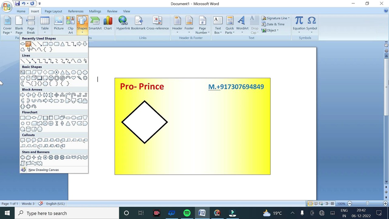This screenshot has width=389, height=219.
Task: Choose the scribble tool in Lines
Action: coord(85,61)
